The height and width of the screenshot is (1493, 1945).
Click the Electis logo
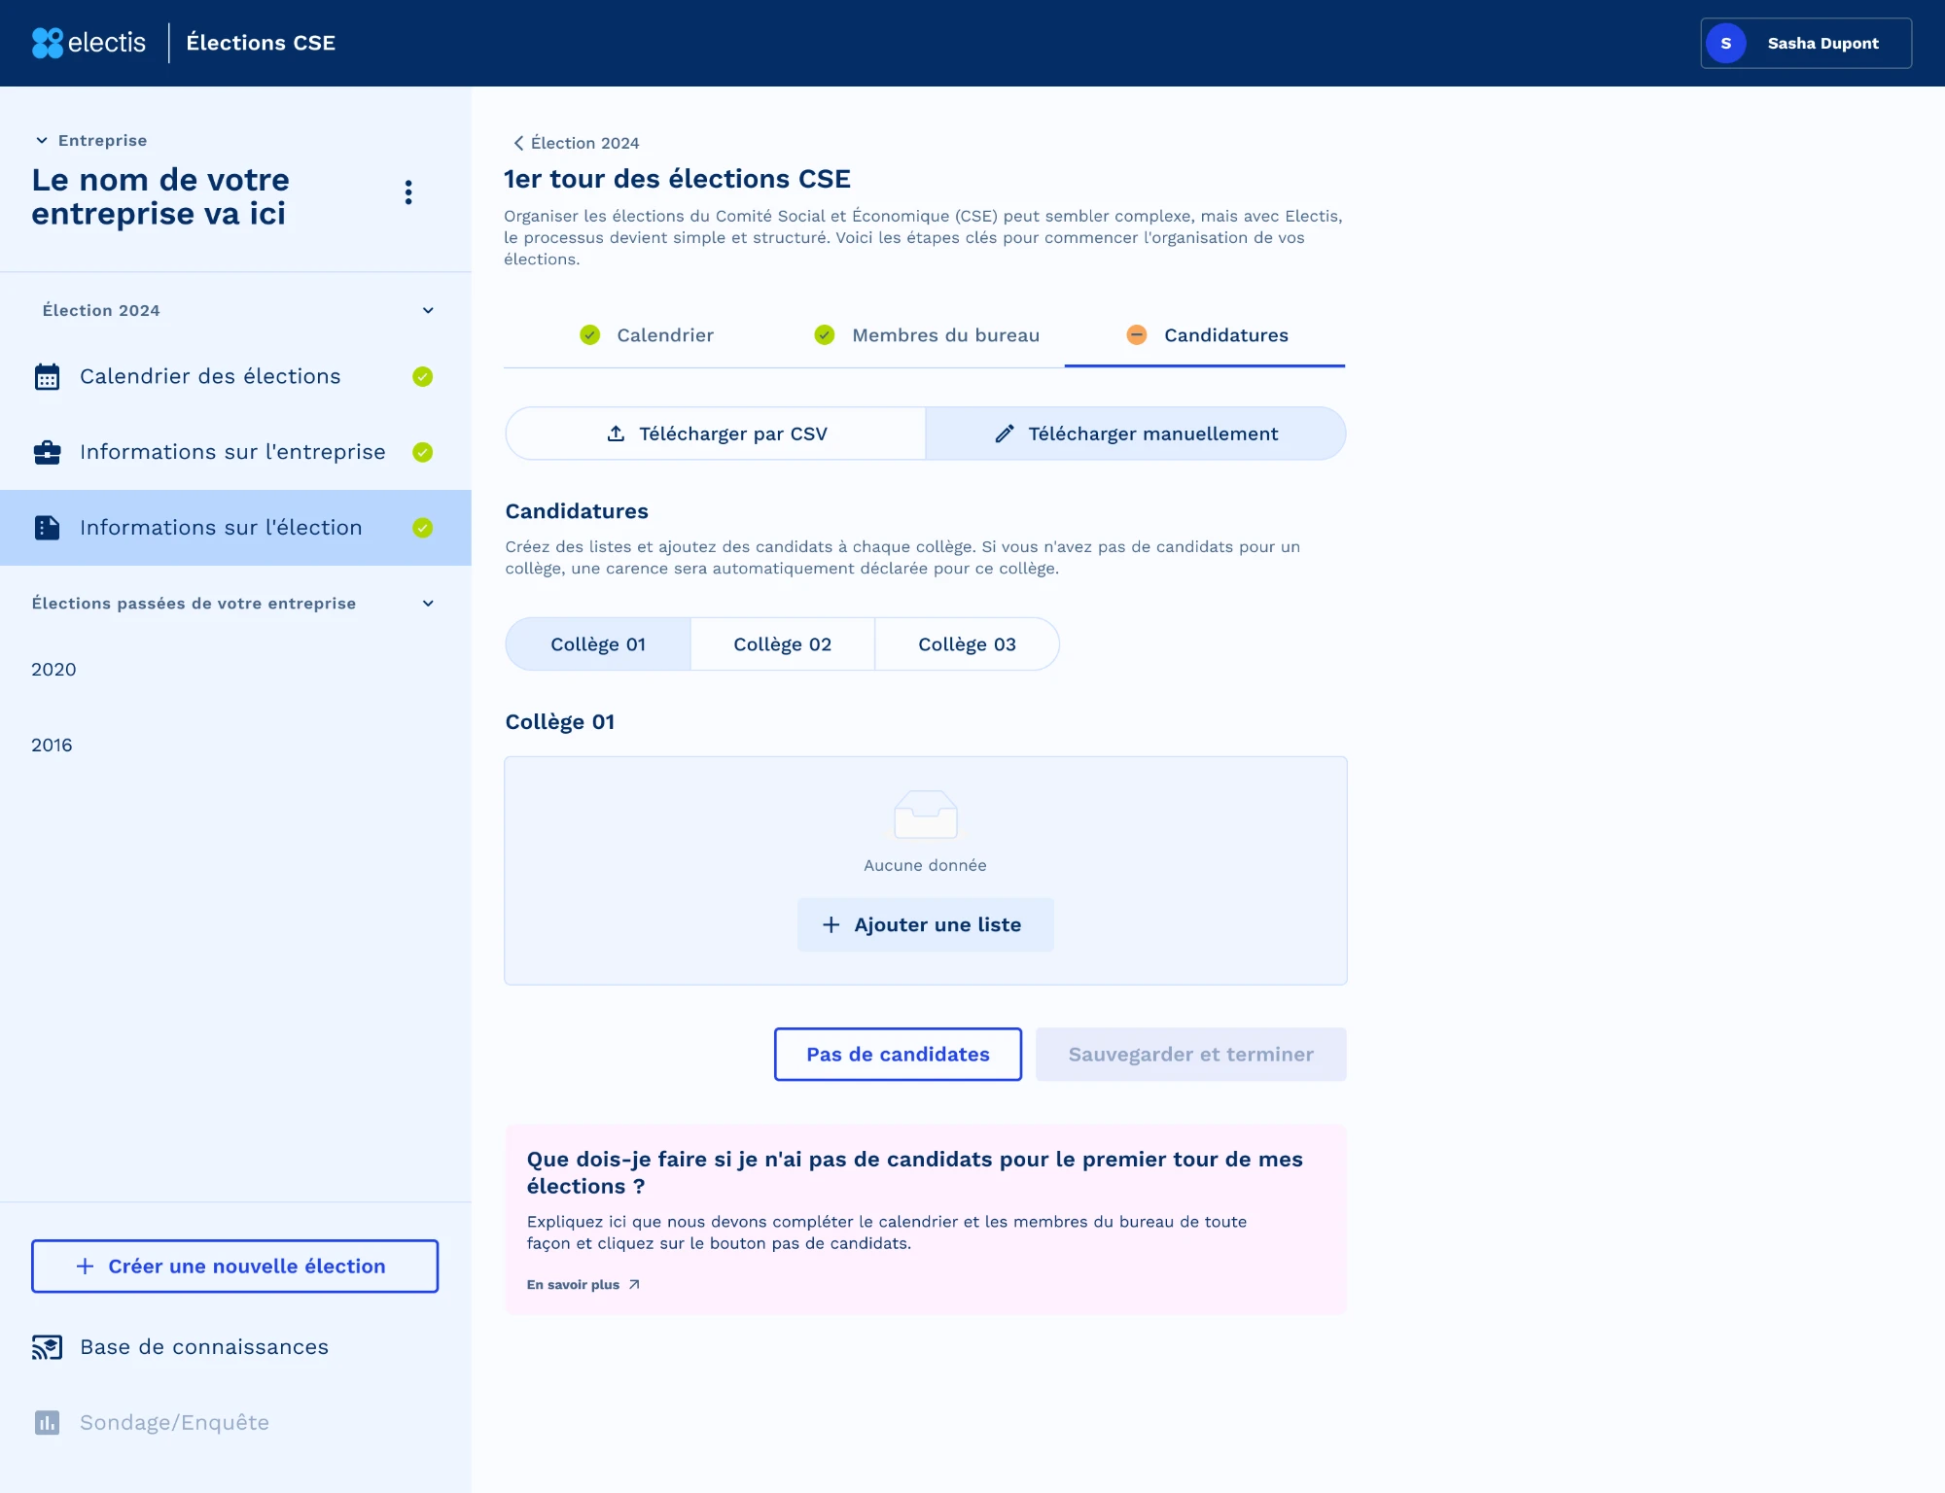pos(88,43)
